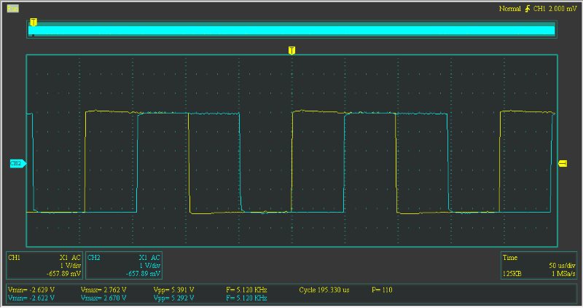
Task: Click the T marker on the overview bar
Action: coord(34,23)
